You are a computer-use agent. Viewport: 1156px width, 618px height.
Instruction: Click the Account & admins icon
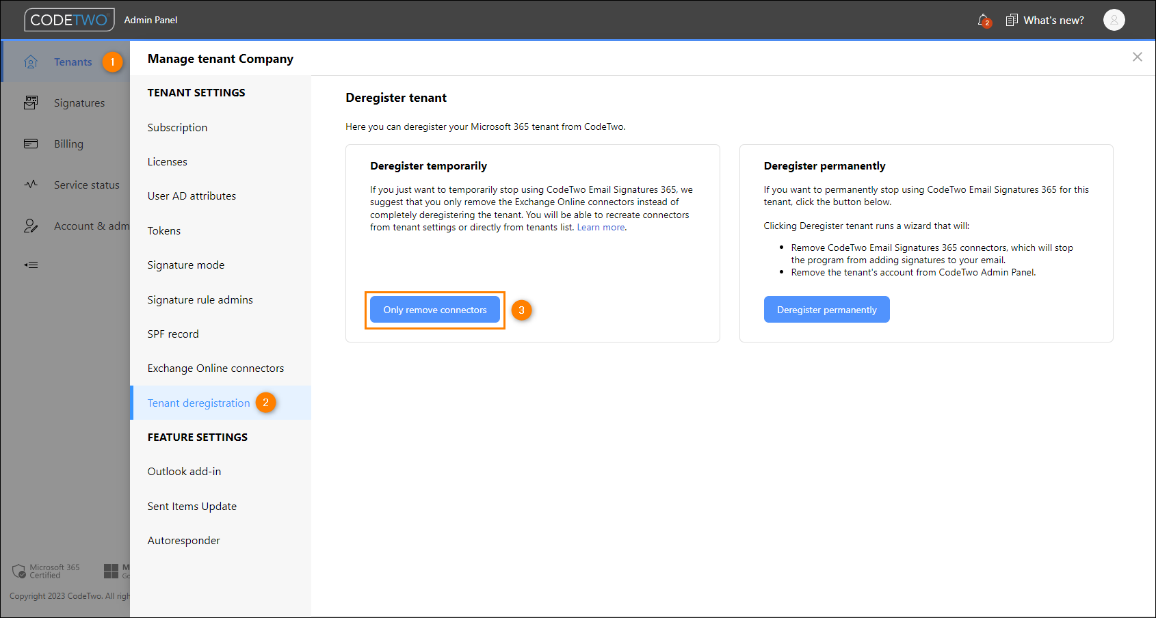31,226
